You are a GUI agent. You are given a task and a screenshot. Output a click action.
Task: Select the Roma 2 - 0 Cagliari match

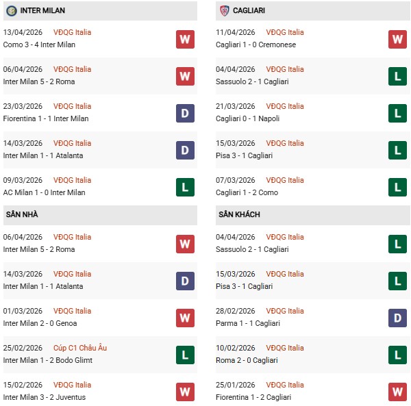click(249, 360)
